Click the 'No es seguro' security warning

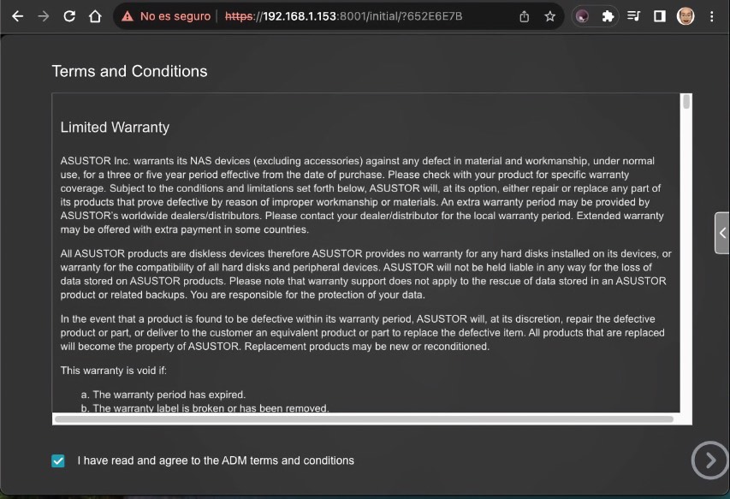click(166, 16)
